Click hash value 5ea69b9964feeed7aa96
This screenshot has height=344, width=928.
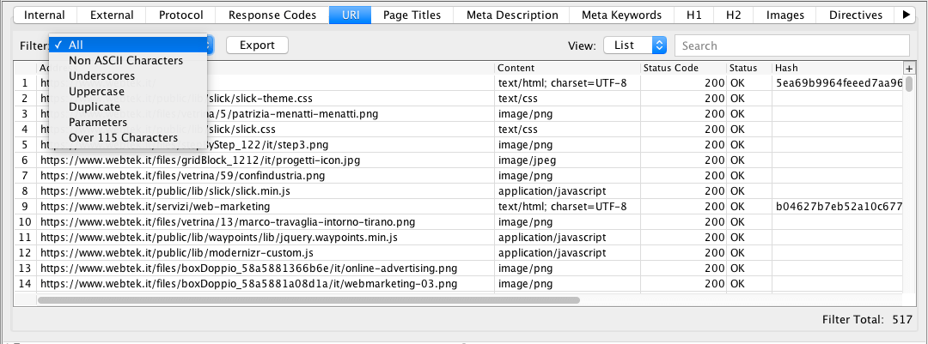coord(839,83)
